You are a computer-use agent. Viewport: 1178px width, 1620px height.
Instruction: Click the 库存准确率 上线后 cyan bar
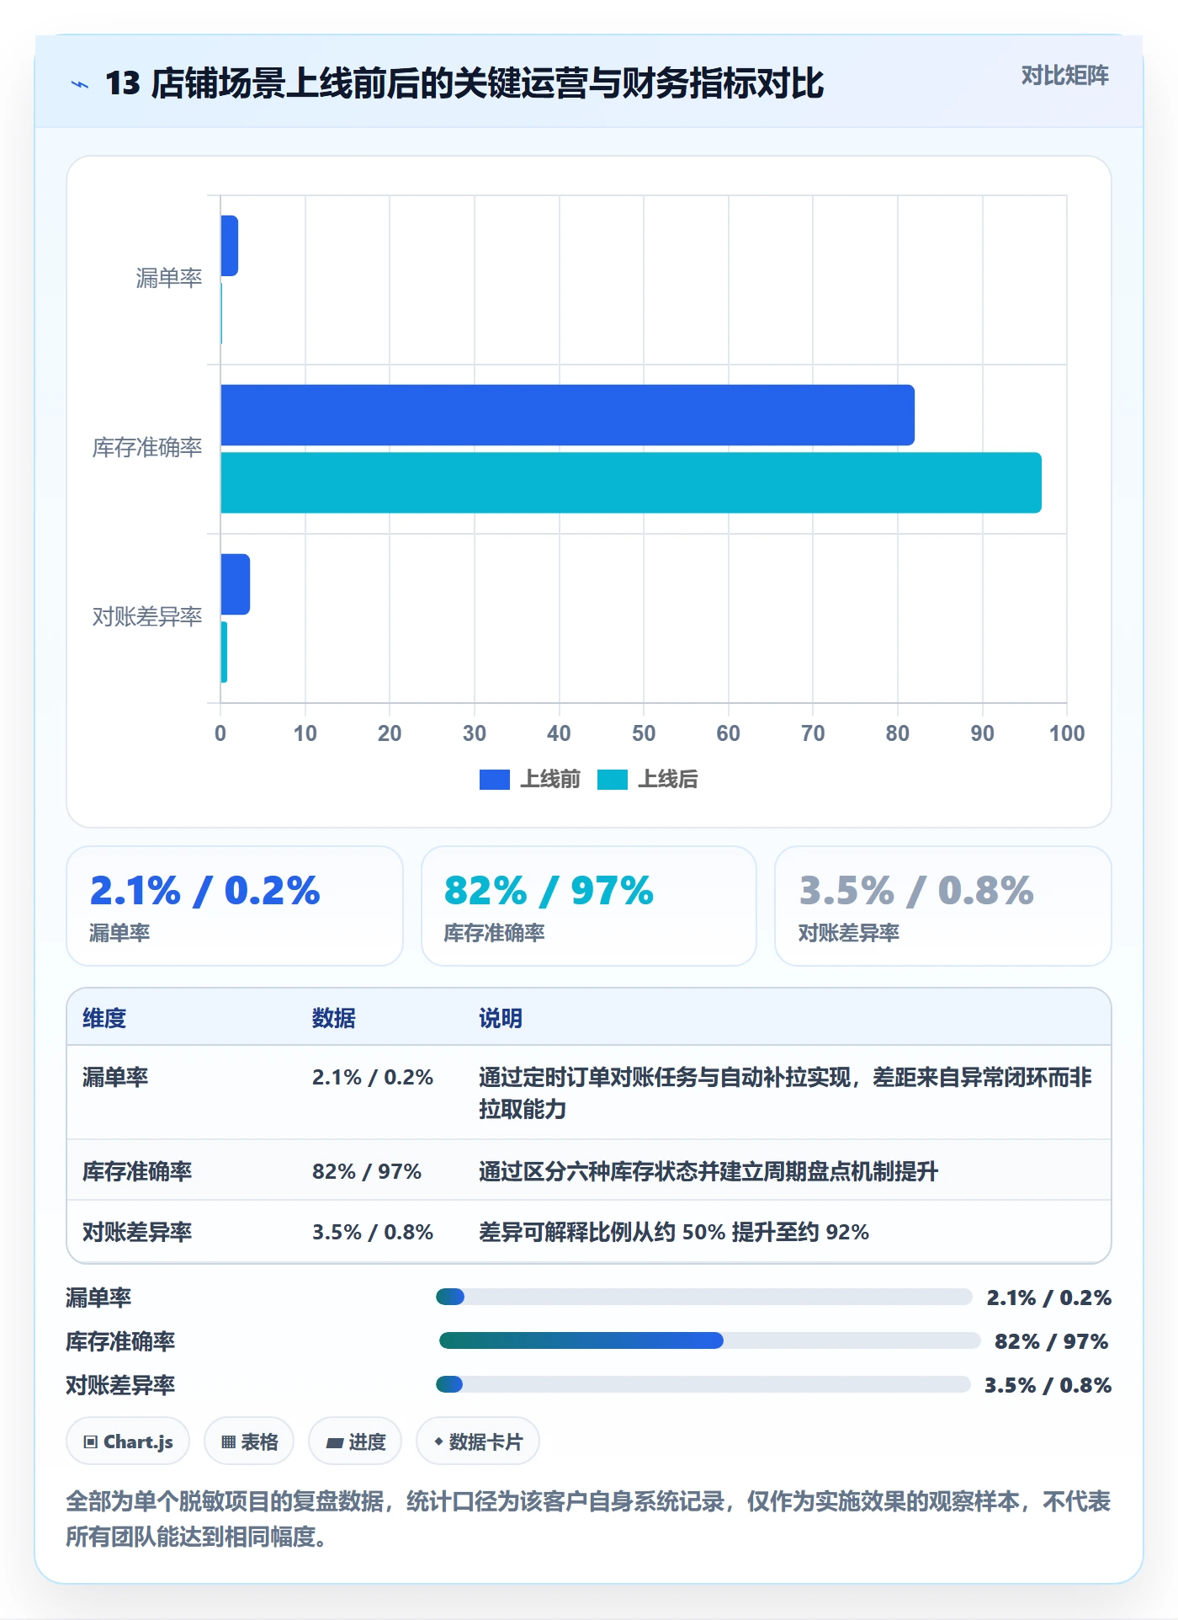pyautogui.click(x=631, y=482)
